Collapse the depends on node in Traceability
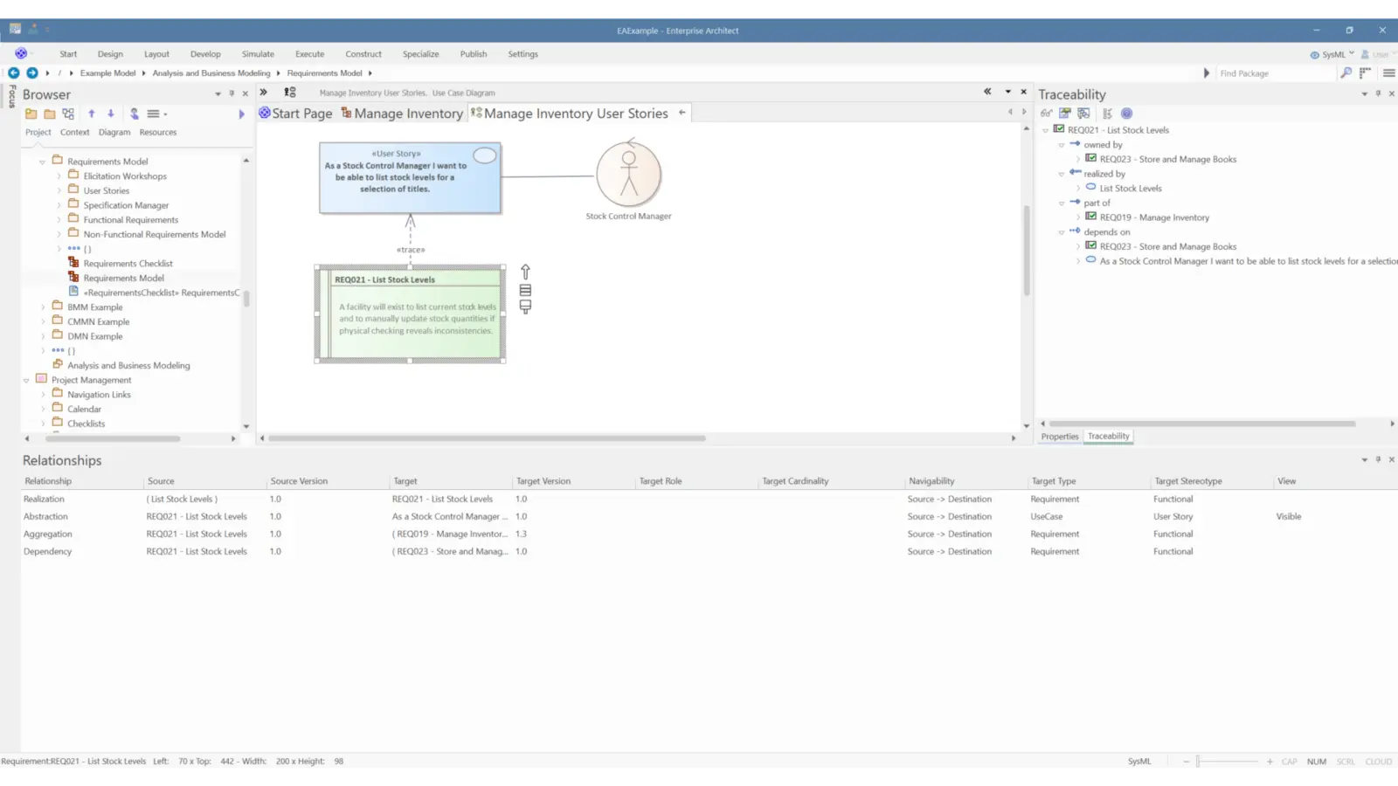Image resolution: width=1398 pixels, height=786 pixels. [x=1060, y=231]
